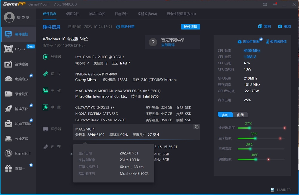Switch to the 桌面监控 tab
Viewport: 299px width, 195px height.
click(72, 14)
